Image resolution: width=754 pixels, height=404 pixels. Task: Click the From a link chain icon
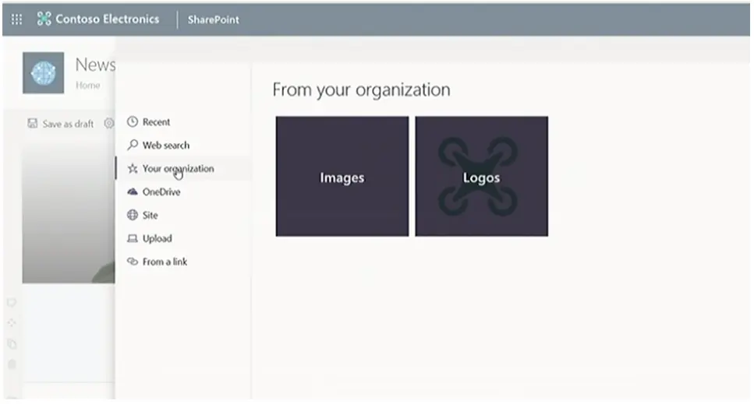(x=133, y=262)
